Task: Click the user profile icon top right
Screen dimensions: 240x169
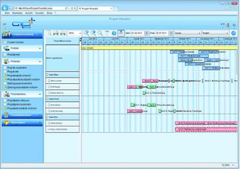Action: click(x=228, y=25)
